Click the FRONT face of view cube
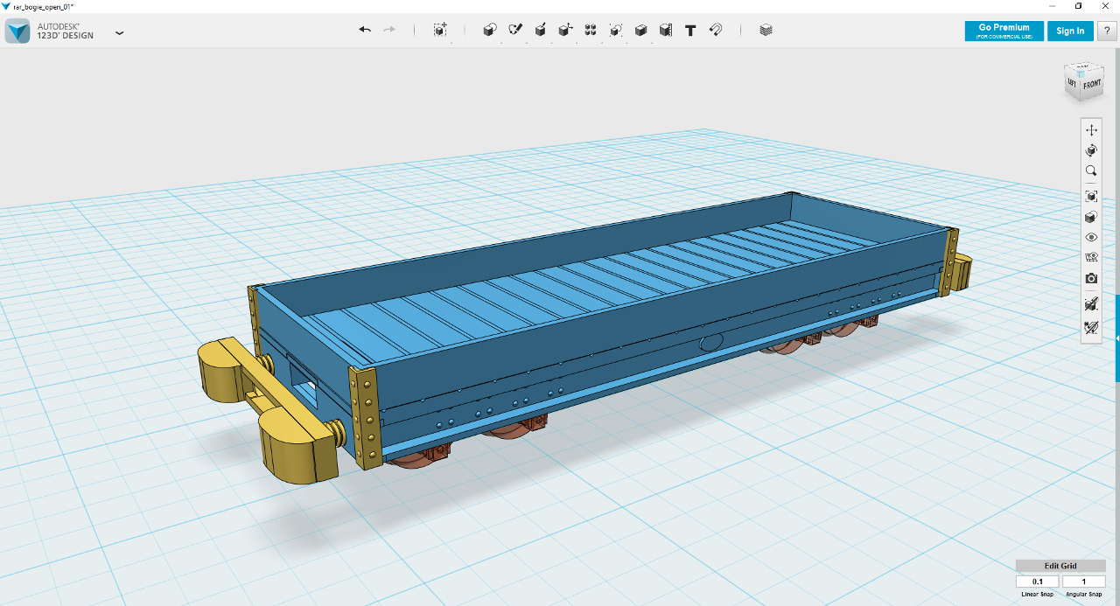The width and height of the screenshot is (1120, 606). coord(1092,85)
